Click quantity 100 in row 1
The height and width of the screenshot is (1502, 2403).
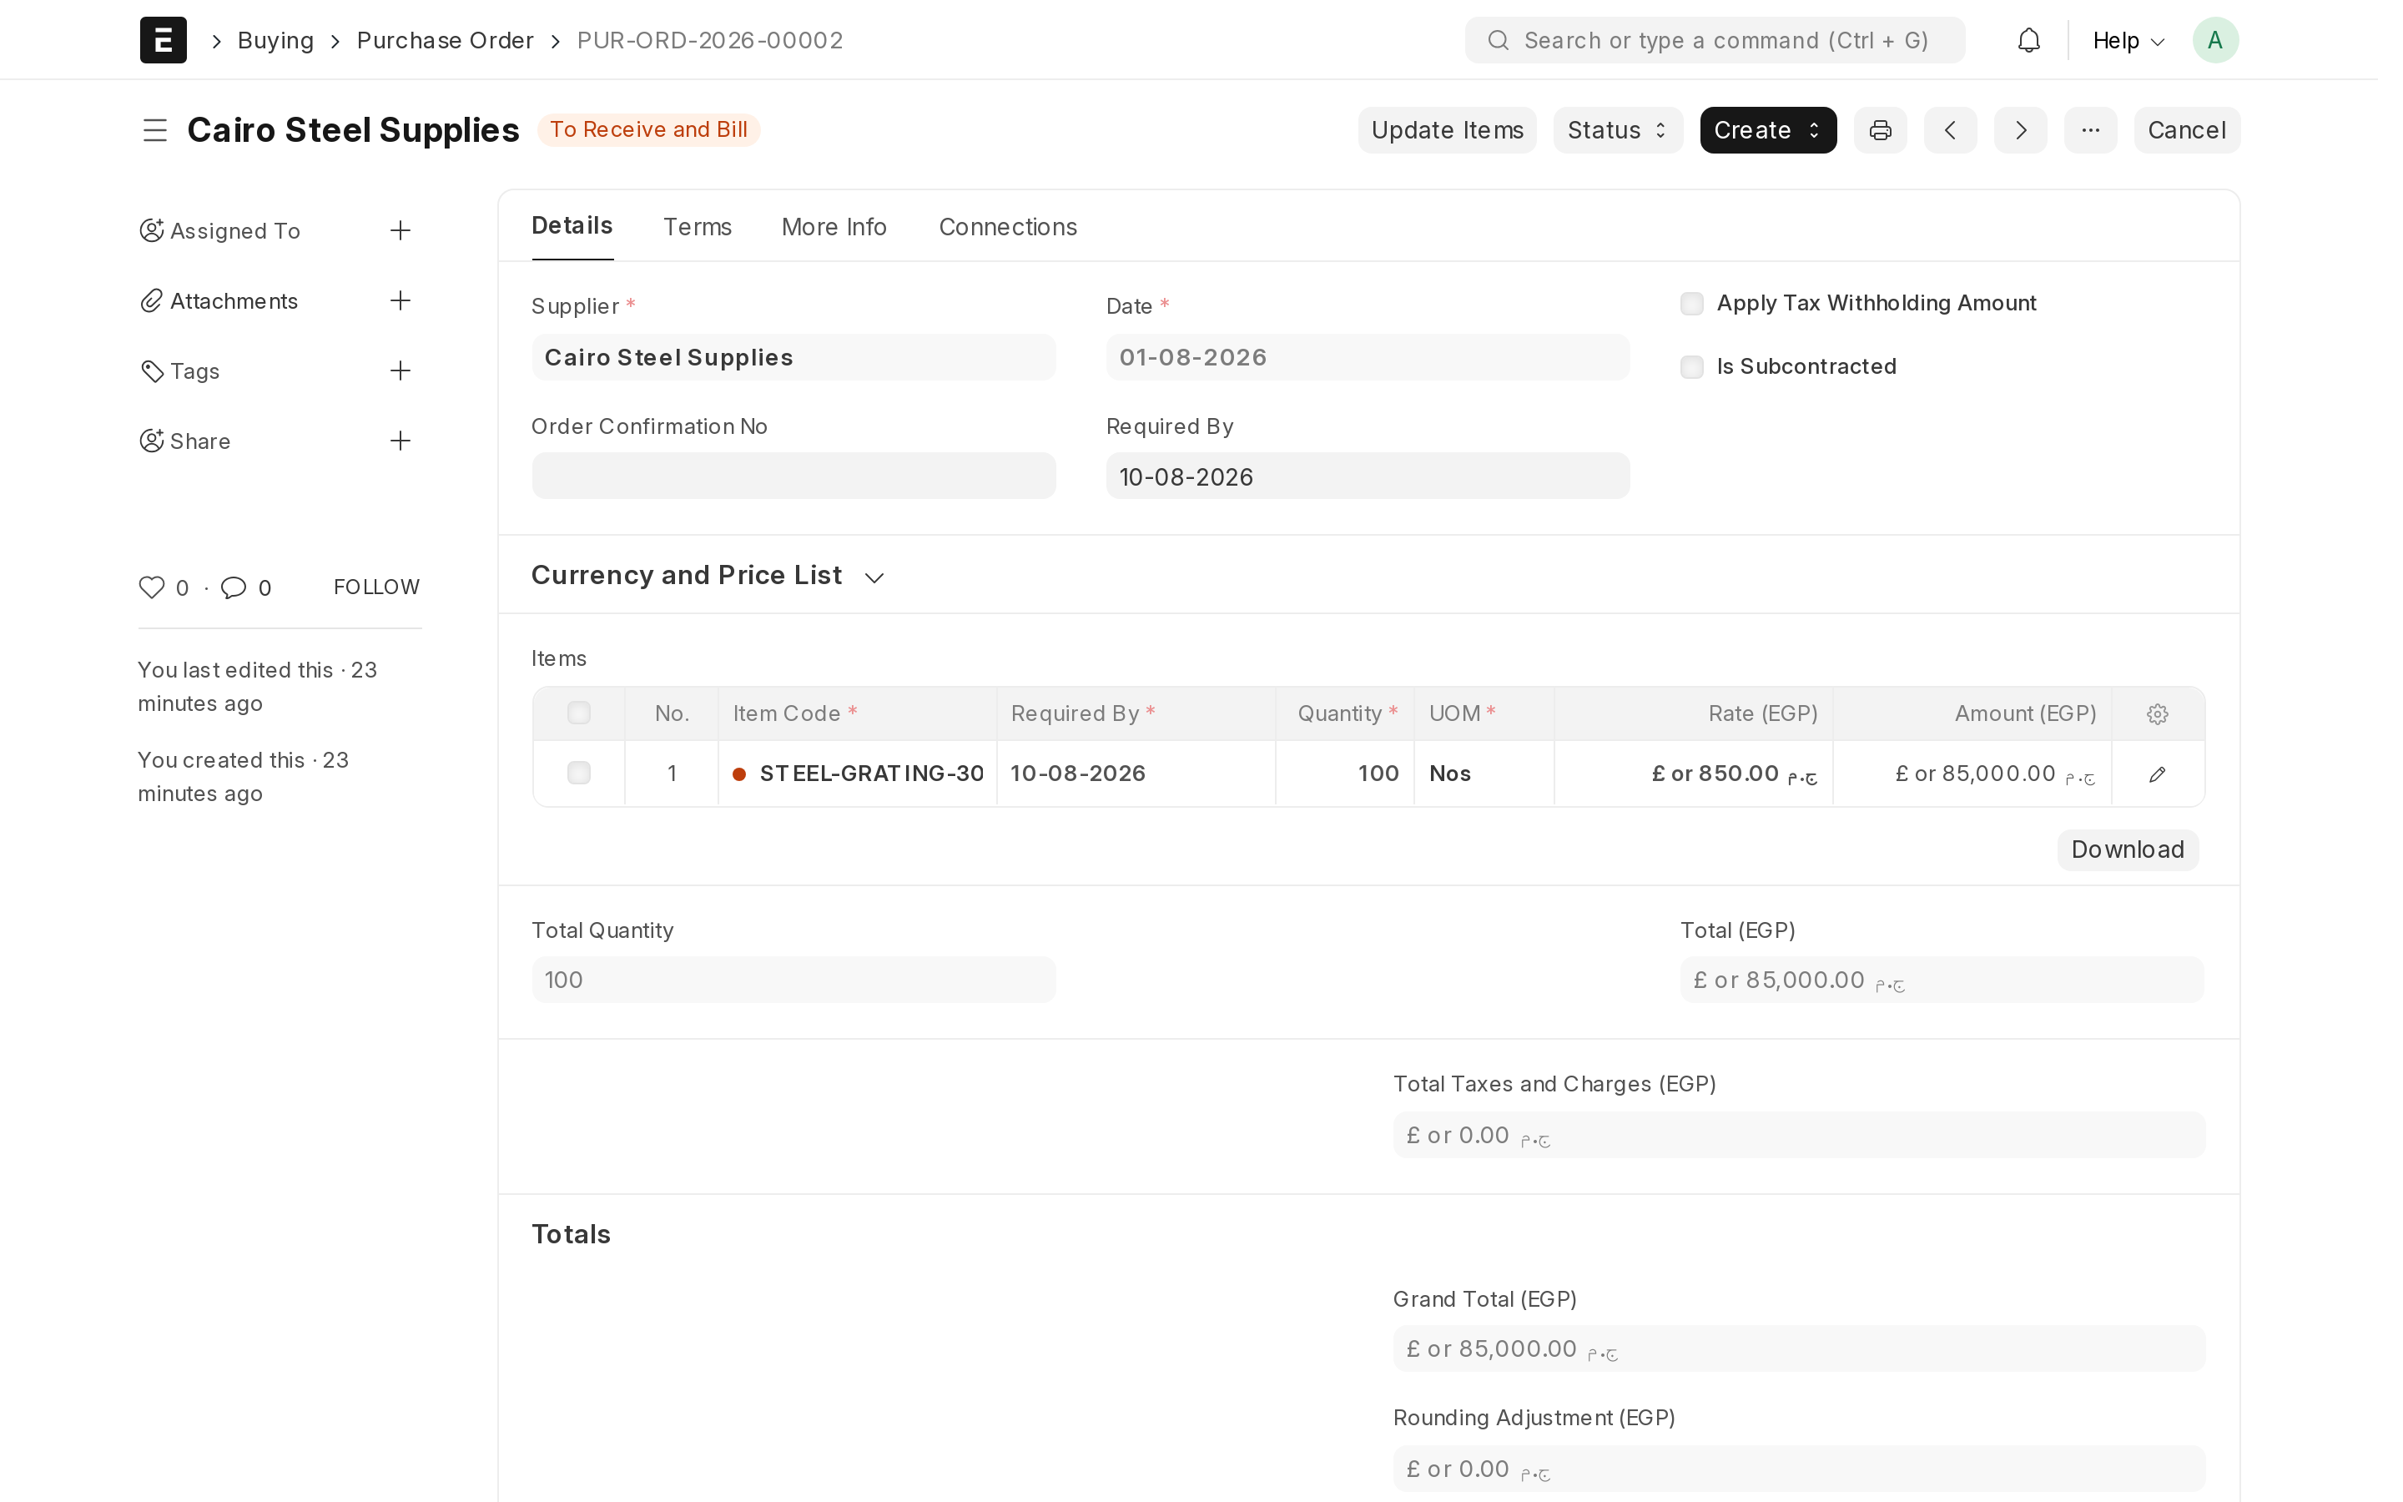1344,774
